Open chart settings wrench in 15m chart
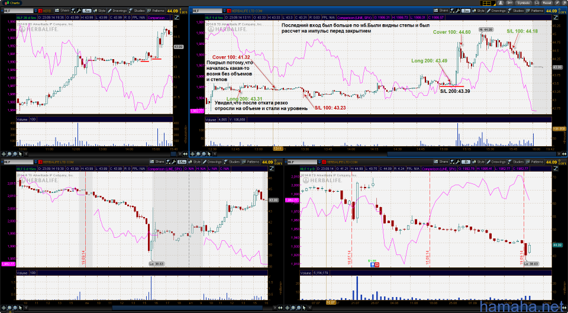The width and height of the screenshot is (568, 313). click(x=173, y=162)
